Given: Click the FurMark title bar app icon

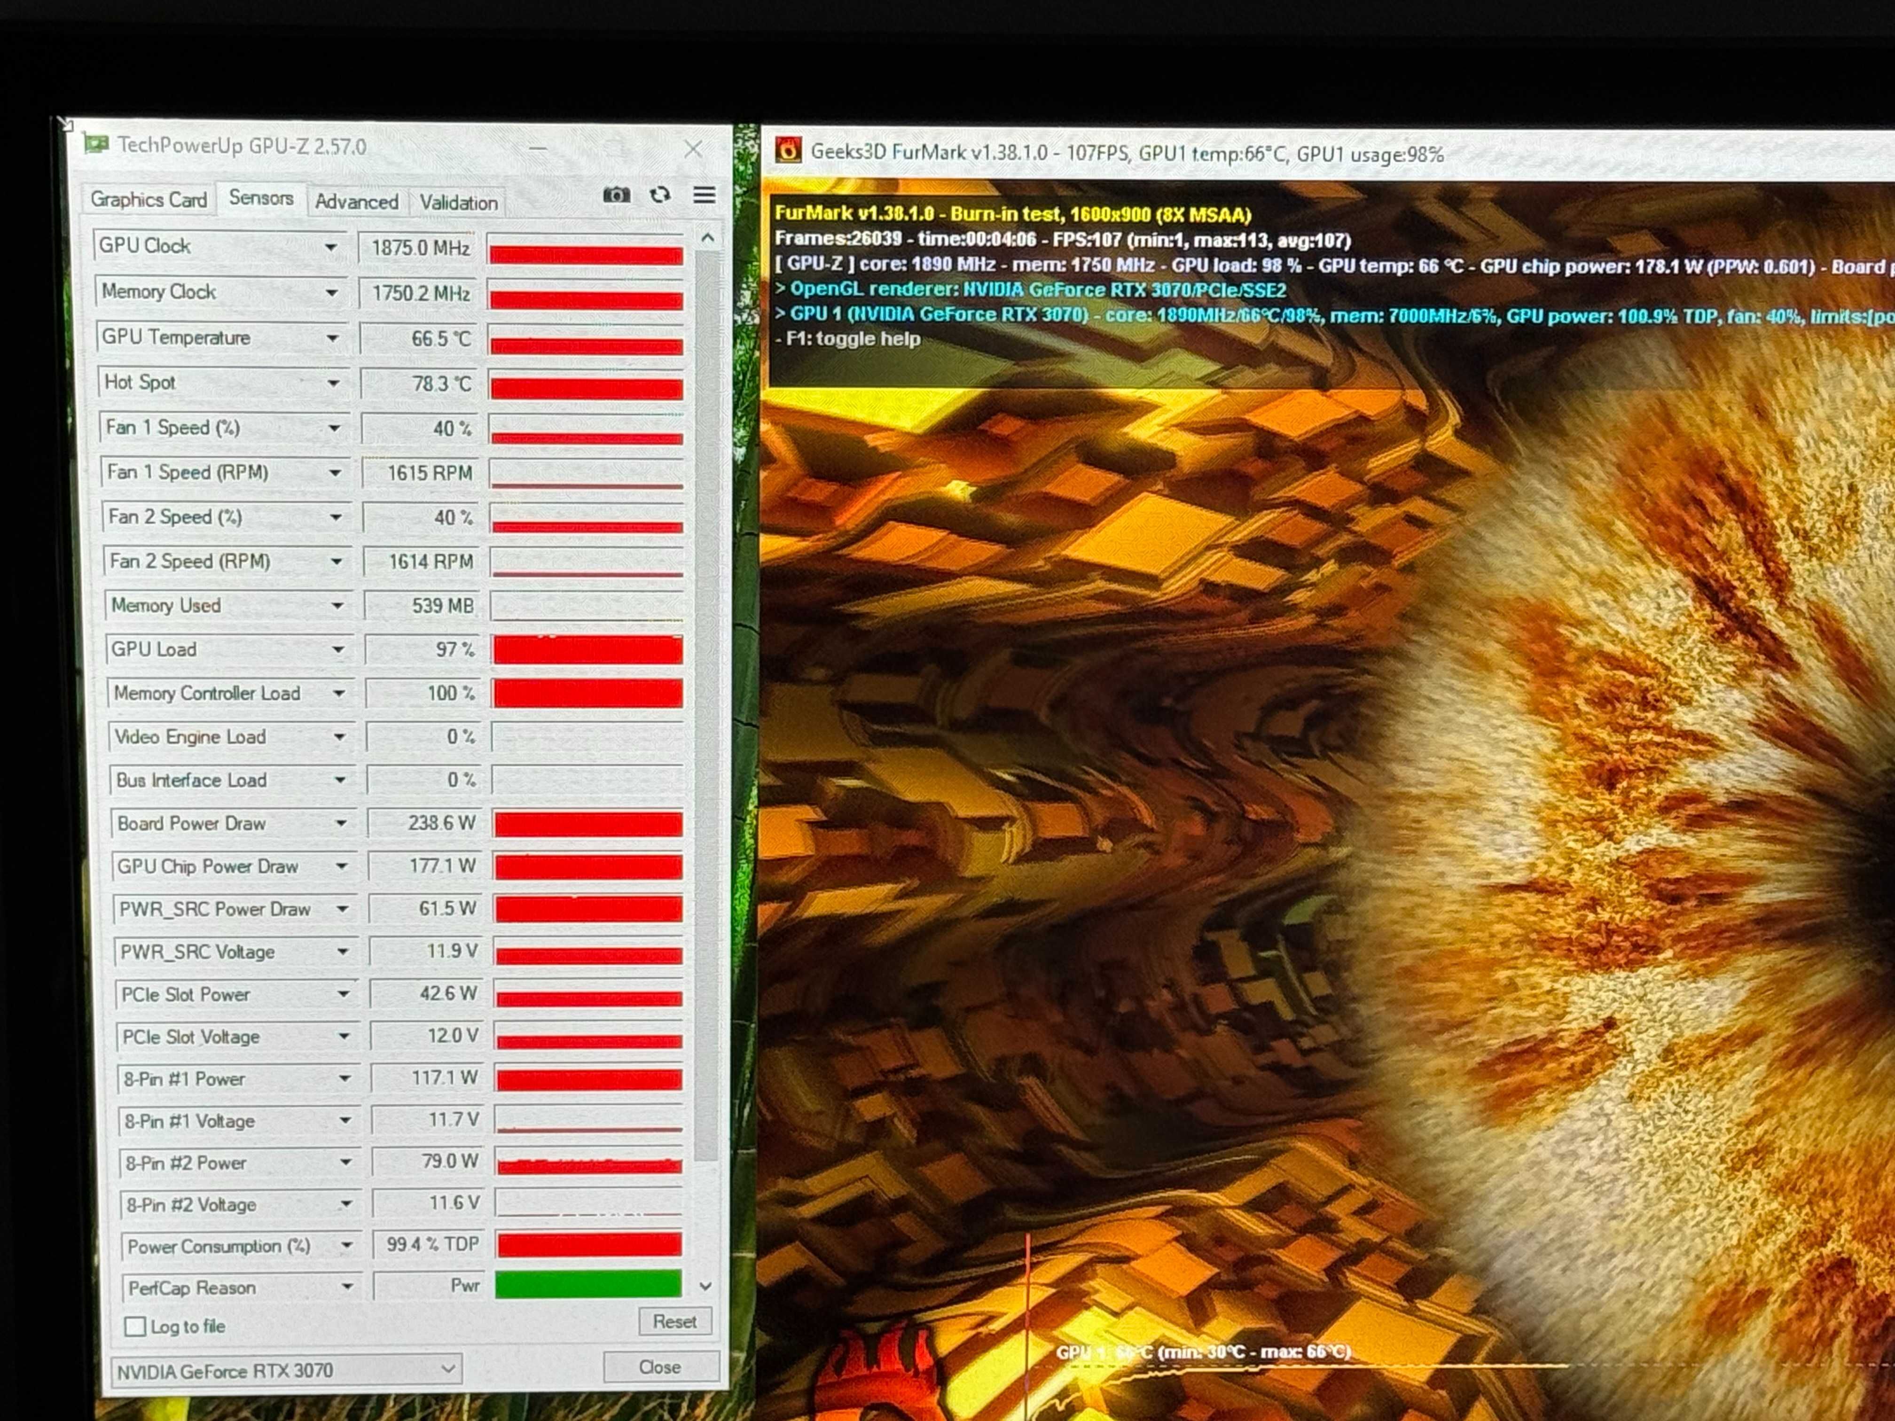Looking at the screenshot, I should 789,151.
